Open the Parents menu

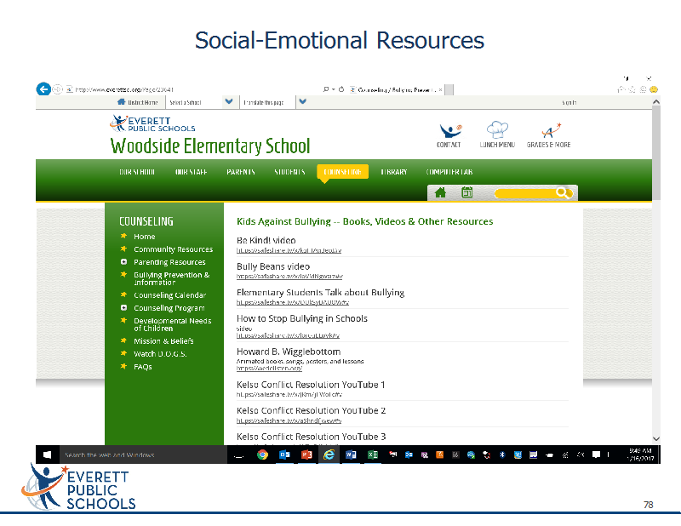pos(241,172)
